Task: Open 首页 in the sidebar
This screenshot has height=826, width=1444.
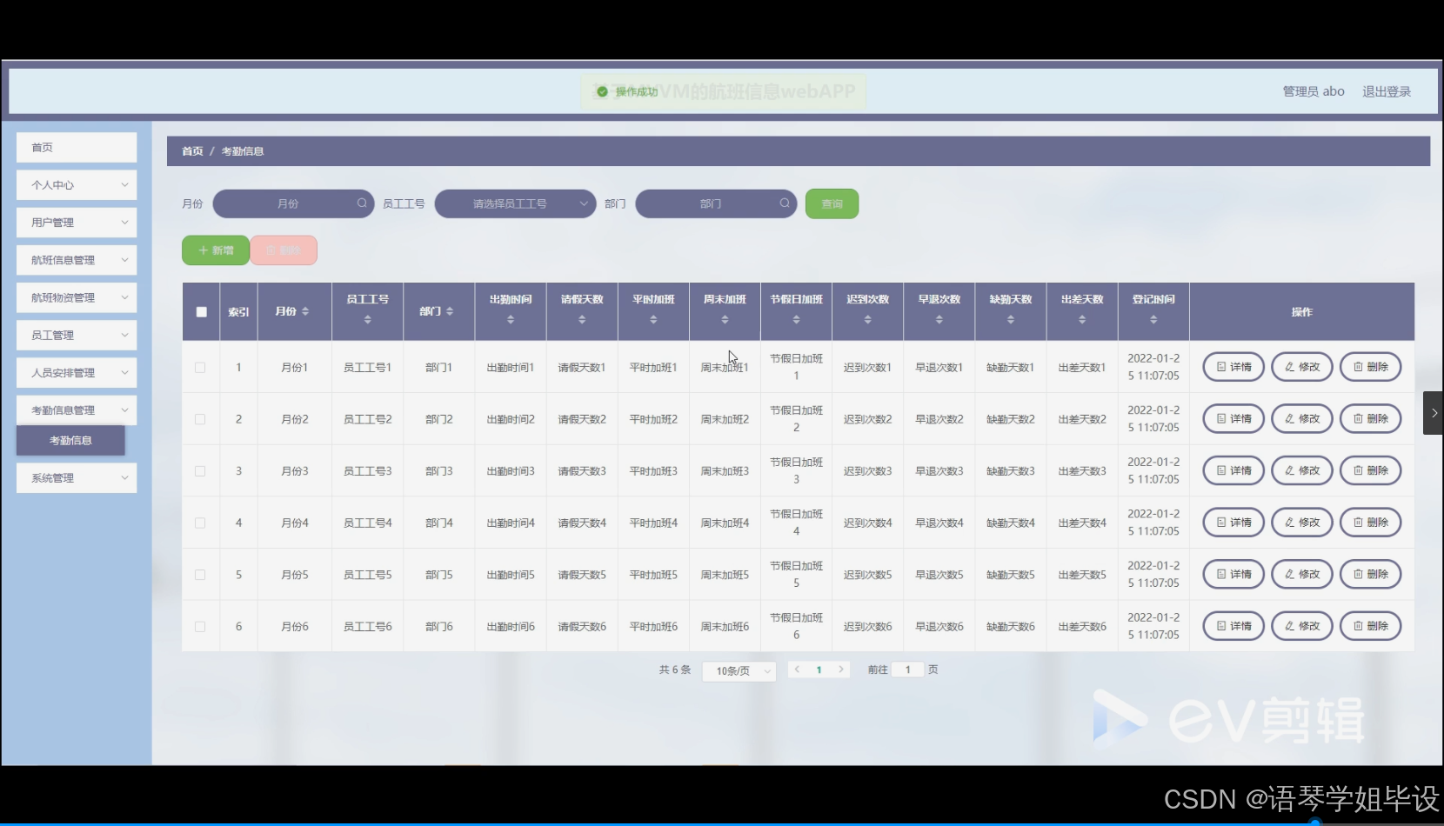Action: (77, 148)
